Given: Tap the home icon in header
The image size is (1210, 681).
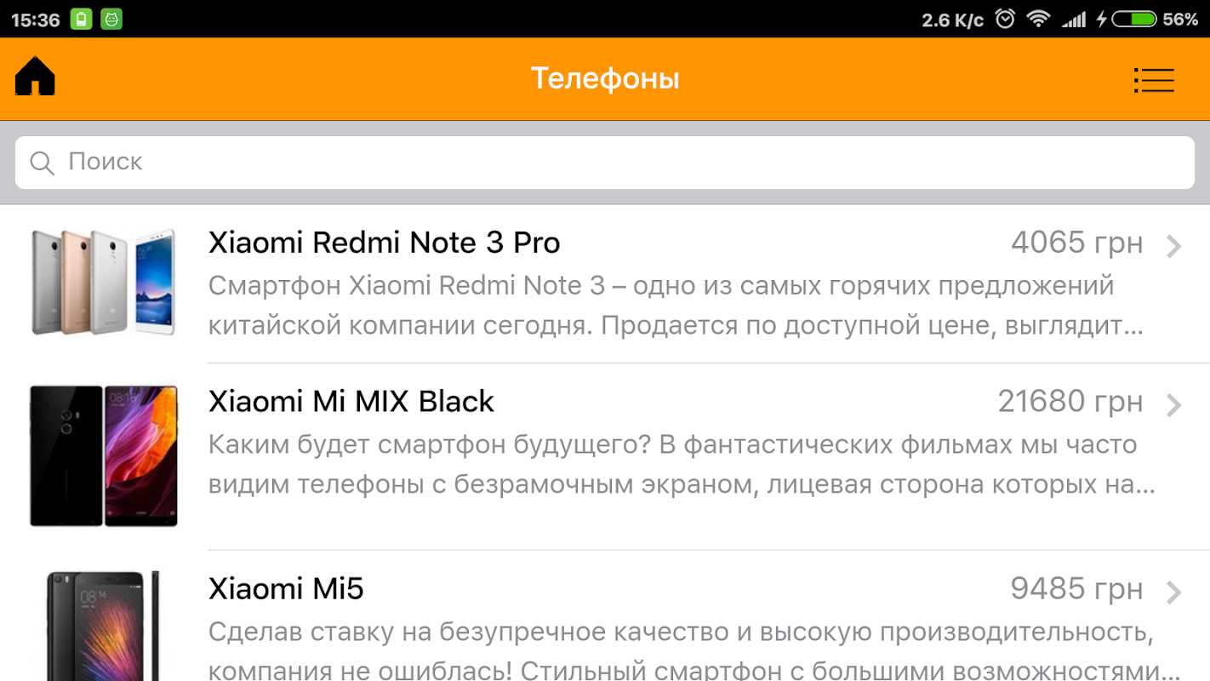Looking at the screenshot, I should click(x=35, y=77).
